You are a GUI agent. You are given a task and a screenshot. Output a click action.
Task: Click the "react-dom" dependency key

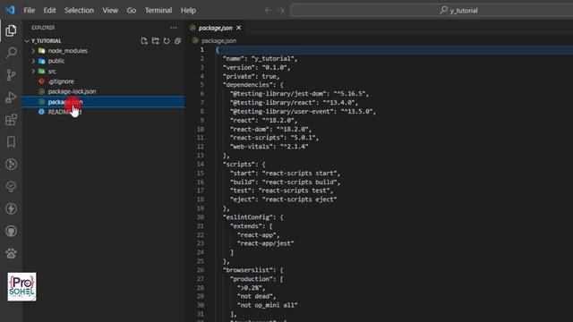[x=250, y=129]
